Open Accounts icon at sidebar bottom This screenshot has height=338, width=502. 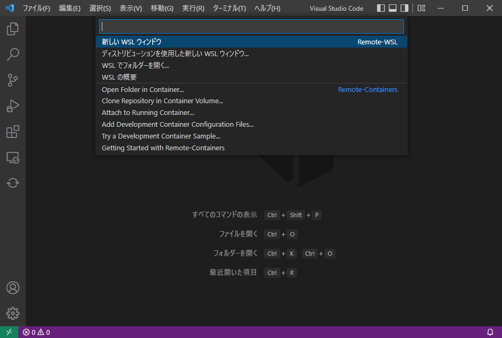click(x=13, y=288)
